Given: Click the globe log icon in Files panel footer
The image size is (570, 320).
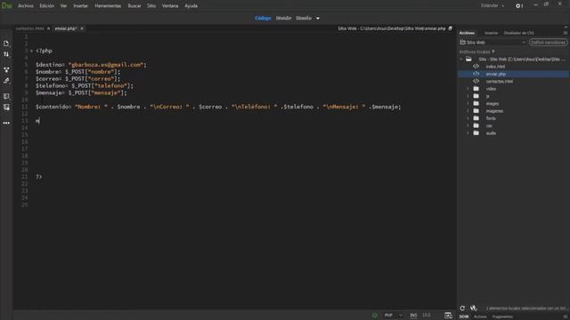Looking at the screenshot, I should tap(473, 308).
